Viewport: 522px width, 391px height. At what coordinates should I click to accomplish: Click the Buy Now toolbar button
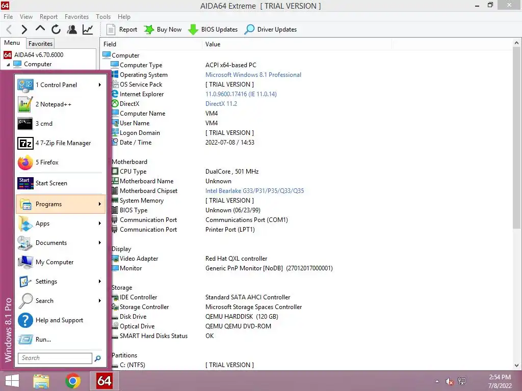click(x=163, y=30)
